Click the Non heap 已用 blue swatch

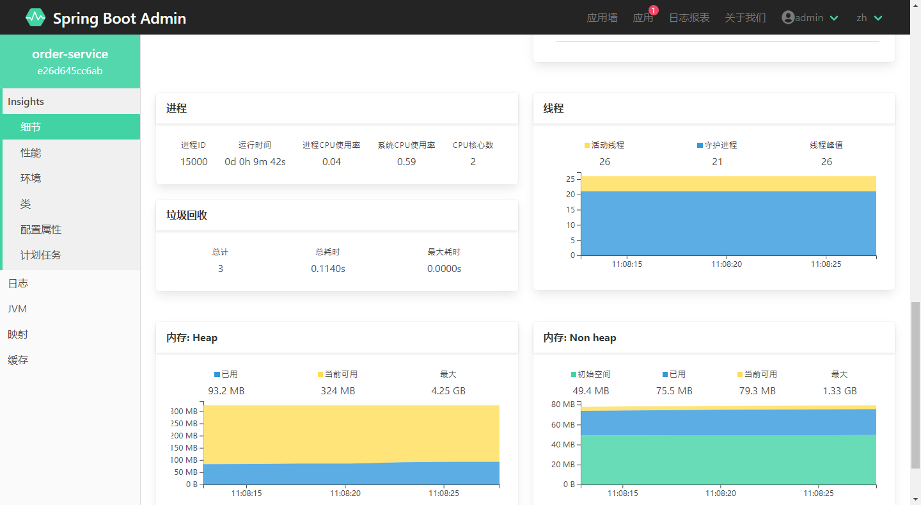(x=665, y=374)
